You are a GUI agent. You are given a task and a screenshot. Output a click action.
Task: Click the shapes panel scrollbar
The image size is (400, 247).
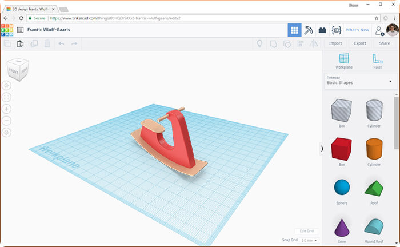[396, 122]
